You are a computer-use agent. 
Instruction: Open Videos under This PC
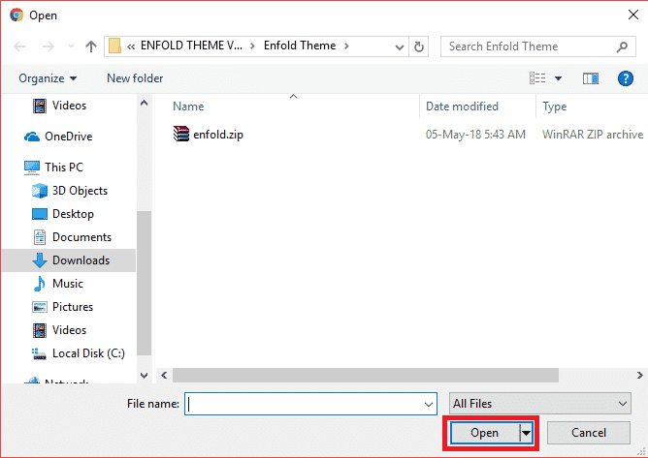pos(69,330)
